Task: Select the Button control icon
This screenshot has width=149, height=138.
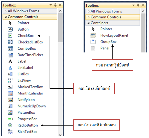Action: tap(10, 29)
